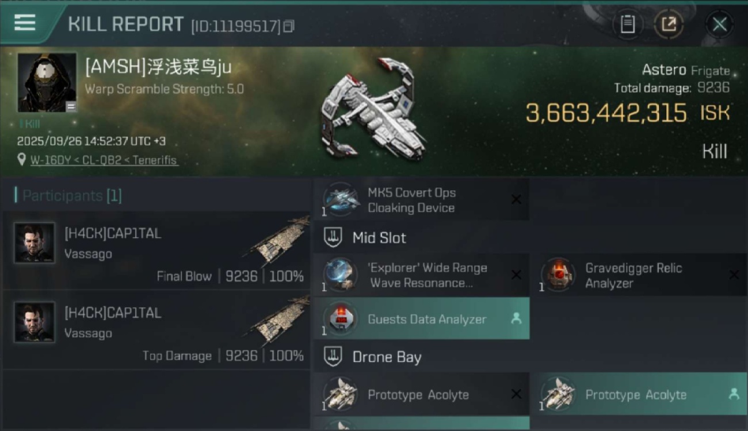Select the highlighted Prototype Acolyte drone
Image resolution: width=748 pixels, height=431 pixels.
pos(638,394)
